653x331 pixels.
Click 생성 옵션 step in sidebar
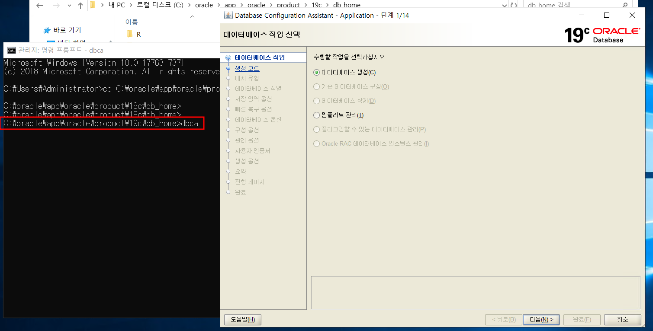tap(247, 161)
